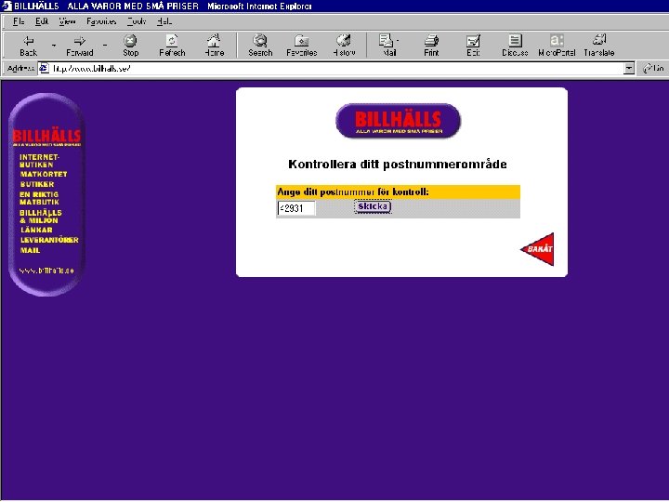Open En riktig matbutik link
The width and height of the screenshot is (669, 502).
[39, 198]
